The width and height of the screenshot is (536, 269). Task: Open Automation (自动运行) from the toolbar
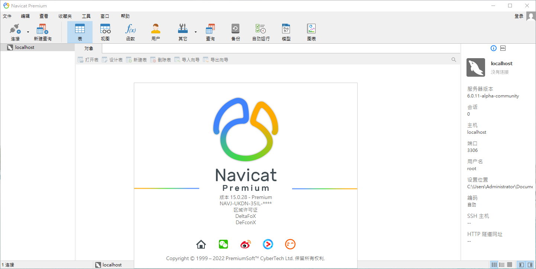(x=261, y=32)
